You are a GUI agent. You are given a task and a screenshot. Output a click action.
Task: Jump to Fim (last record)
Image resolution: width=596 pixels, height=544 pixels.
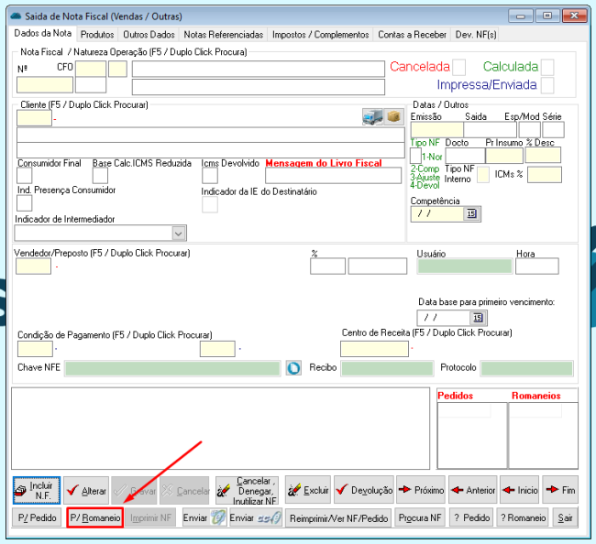click(x=559, y=490)
